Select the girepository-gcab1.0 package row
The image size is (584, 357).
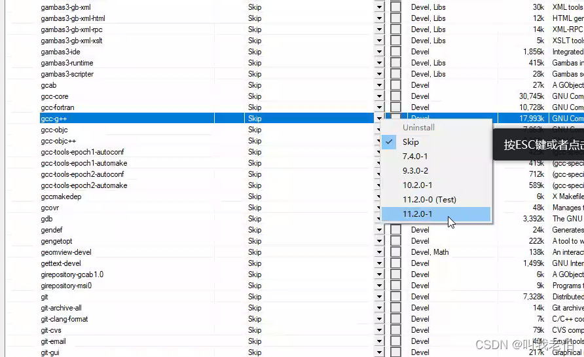pos(72,274)
